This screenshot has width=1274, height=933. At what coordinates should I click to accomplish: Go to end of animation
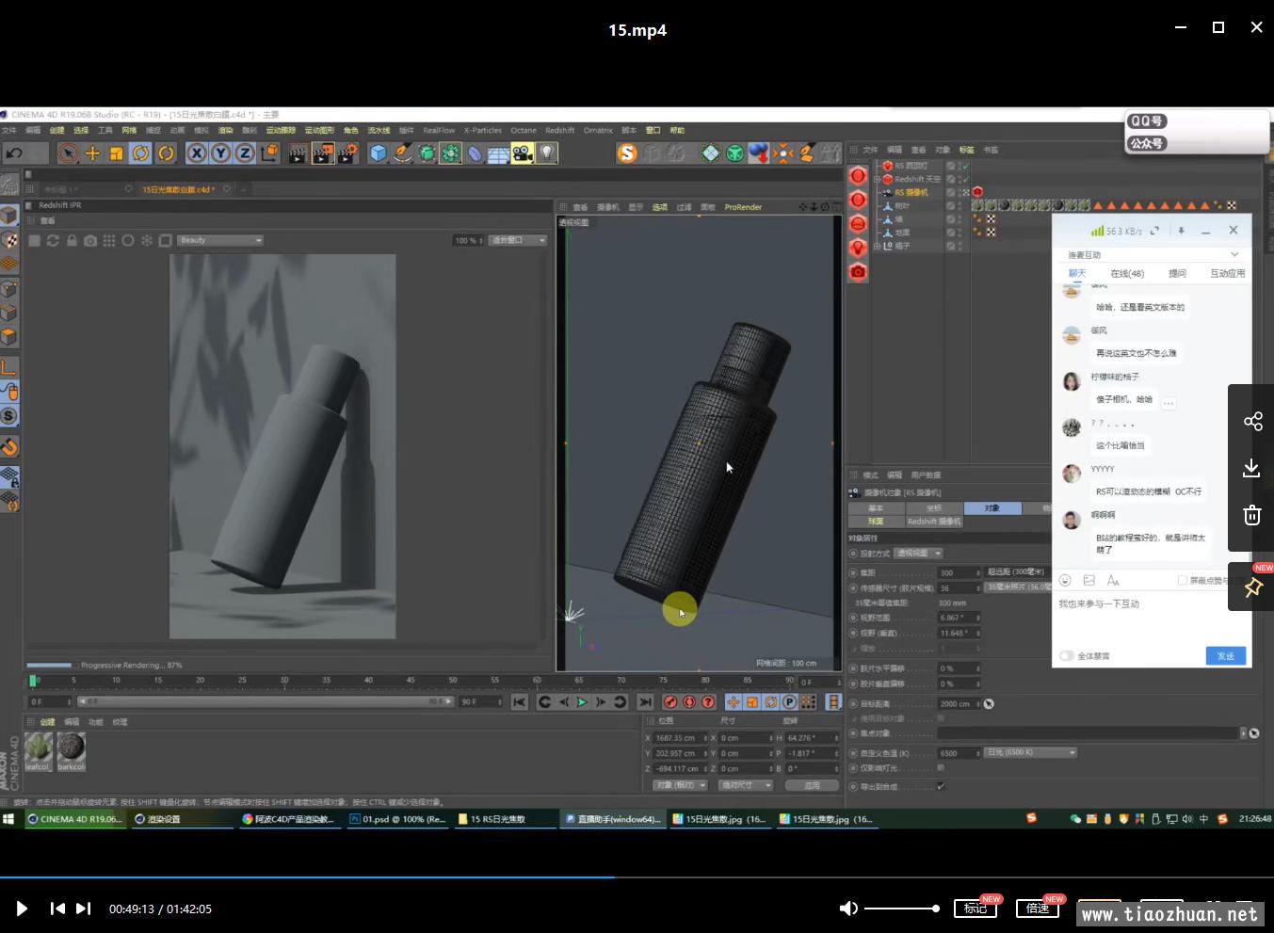645,702
